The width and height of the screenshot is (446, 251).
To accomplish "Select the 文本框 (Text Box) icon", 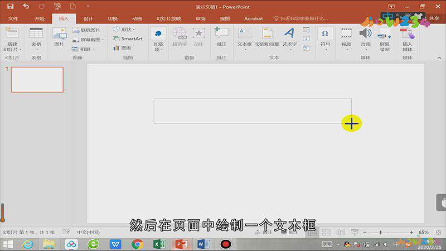I will pos(245,33).
